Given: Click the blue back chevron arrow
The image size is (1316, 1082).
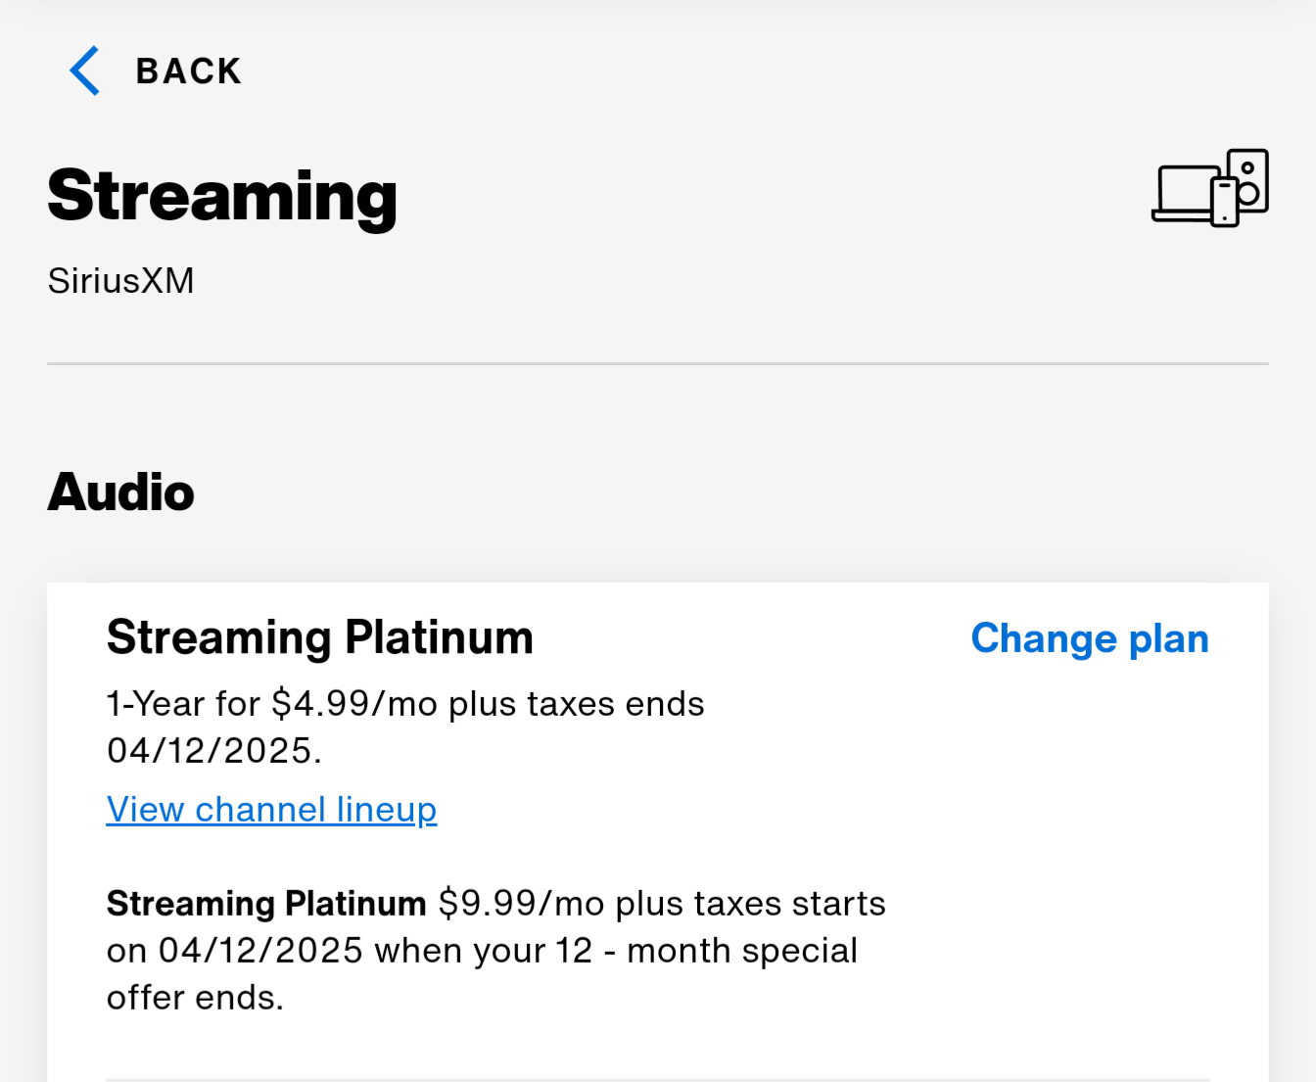Looking at the screenshot, I should click(x=85, y=71).
